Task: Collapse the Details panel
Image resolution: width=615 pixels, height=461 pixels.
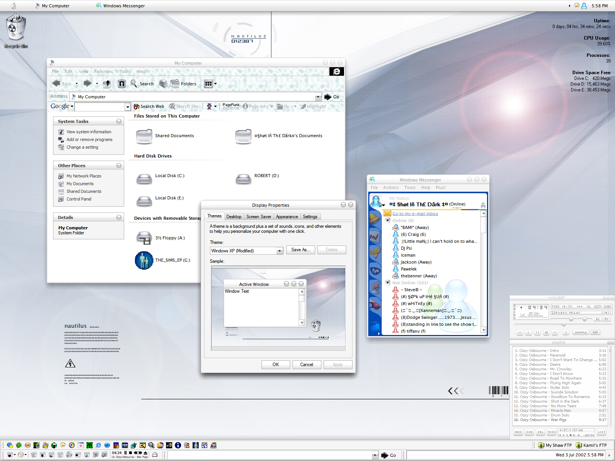Action: tap(119, 217)
